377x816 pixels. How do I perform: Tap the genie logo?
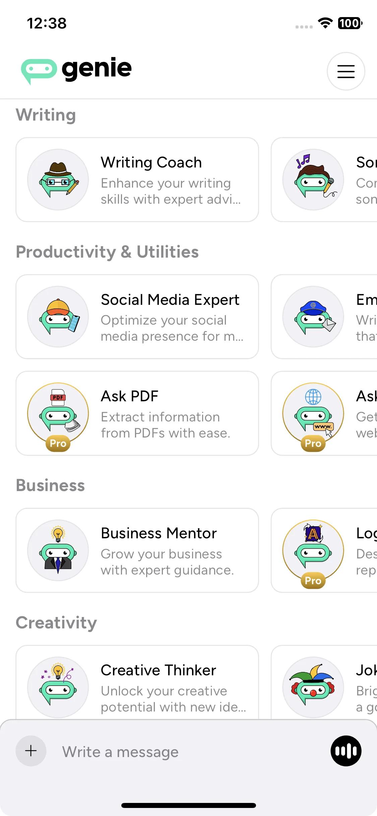click(76, 70)
